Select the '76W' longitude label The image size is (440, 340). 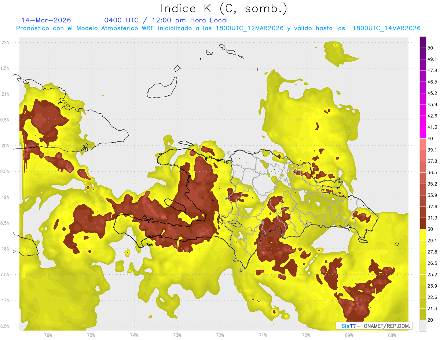click(x=48, y=335)
